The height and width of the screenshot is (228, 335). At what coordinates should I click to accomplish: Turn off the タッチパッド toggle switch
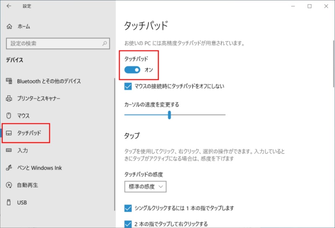(132, 69)
